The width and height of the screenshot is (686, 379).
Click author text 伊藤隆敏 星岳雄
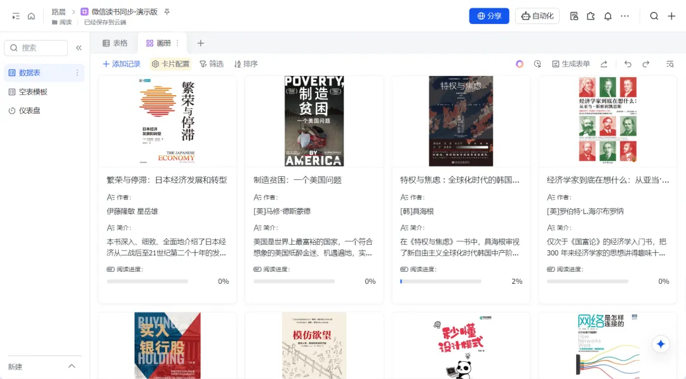coord(132,211)
